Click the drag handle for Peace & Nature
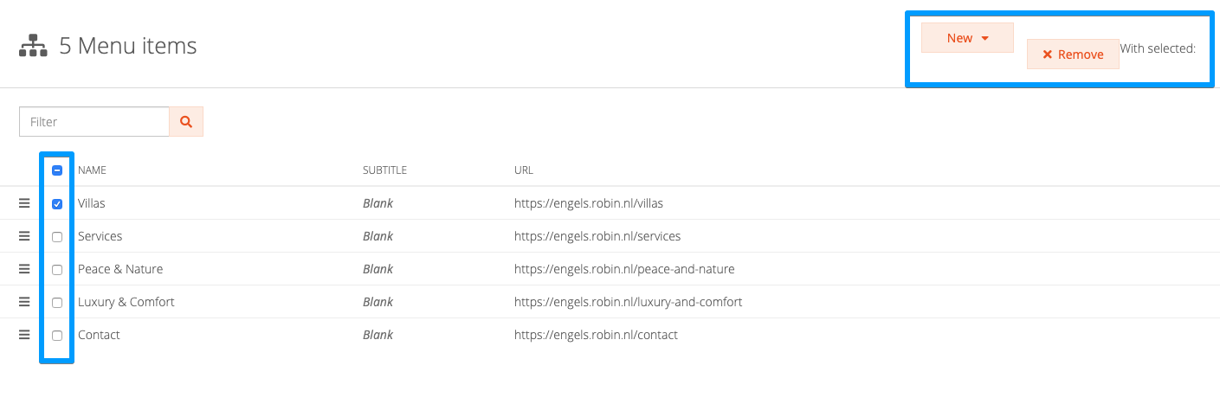Screen dimensions: 1220x404 click(x=24, y=269)
